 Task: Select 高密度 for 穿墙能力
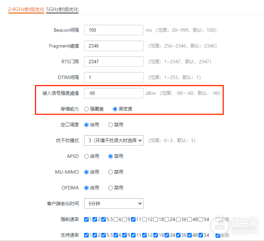115,109
